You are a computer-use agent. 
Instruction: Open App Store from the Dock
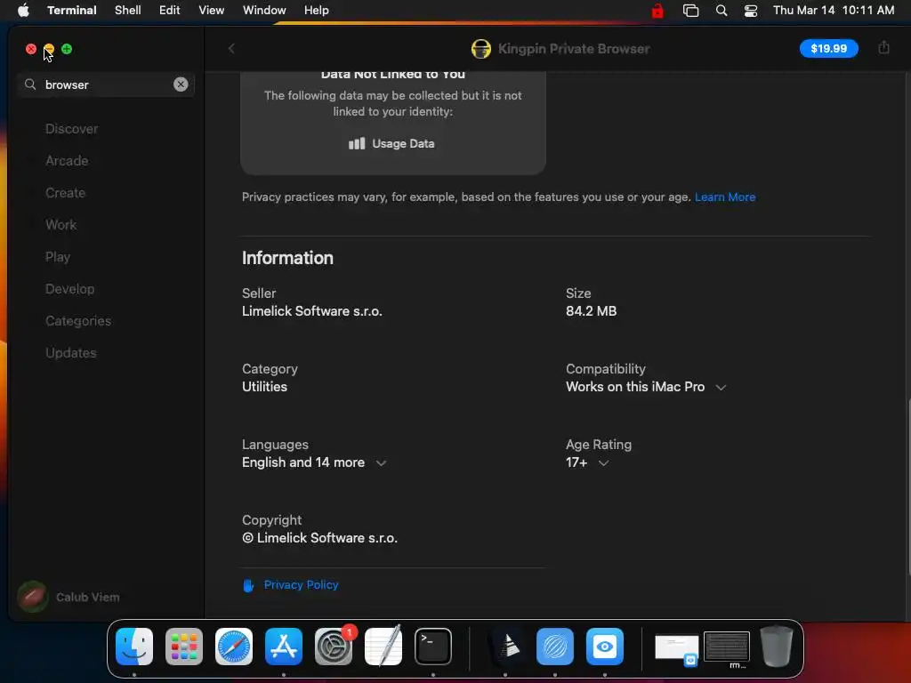[x=284, y=647]
